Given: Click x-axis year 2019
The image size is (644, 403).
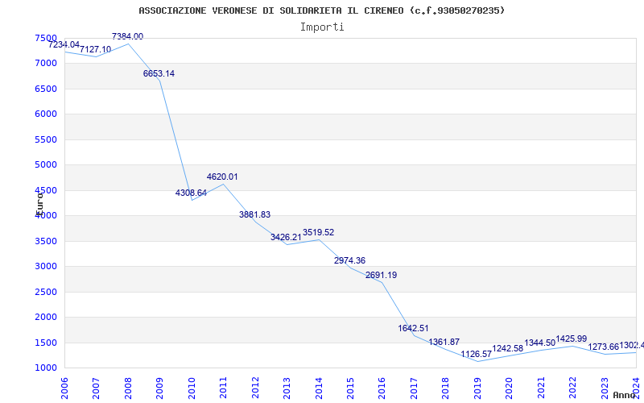Looking at the screenshot, I should (477, 388).
